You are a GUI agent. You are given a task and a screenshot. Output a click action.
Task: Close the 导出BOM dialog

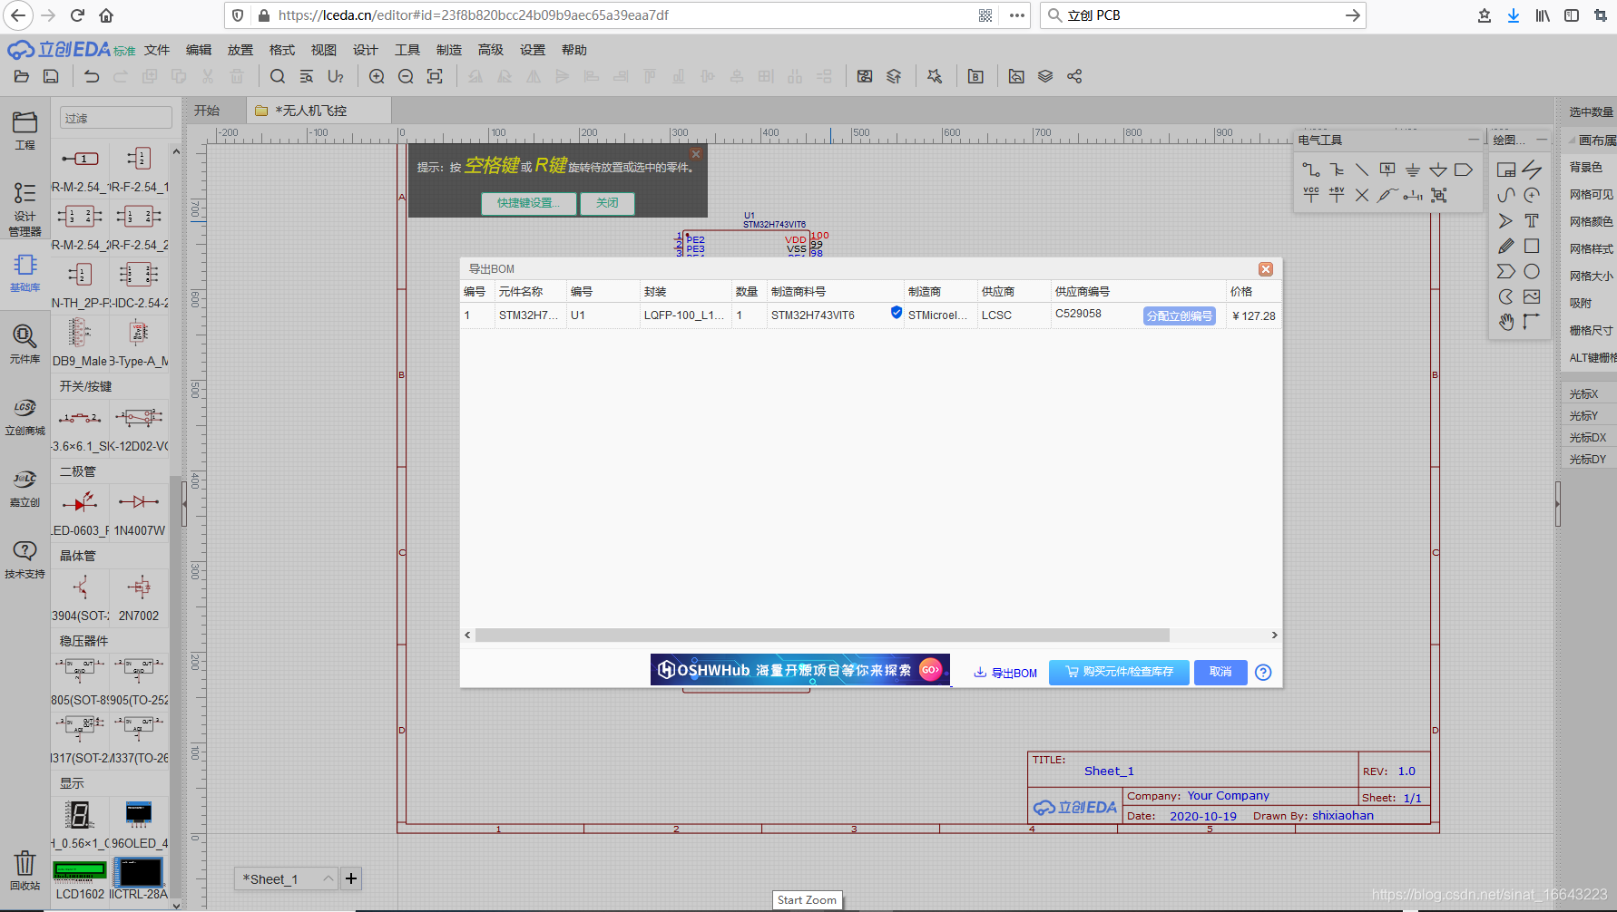[x=1266, y=269]
